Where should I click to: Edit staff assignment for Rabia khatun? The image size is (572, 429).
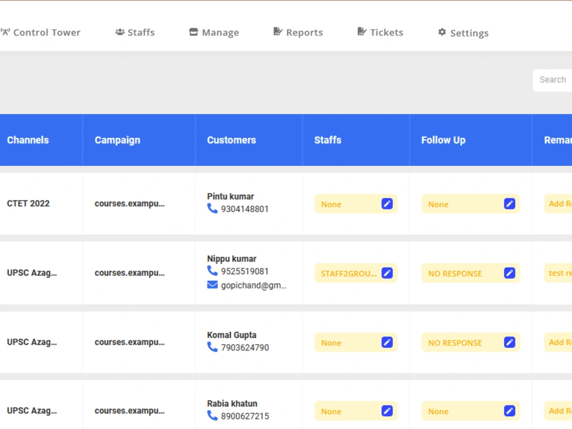coord(387,411)
